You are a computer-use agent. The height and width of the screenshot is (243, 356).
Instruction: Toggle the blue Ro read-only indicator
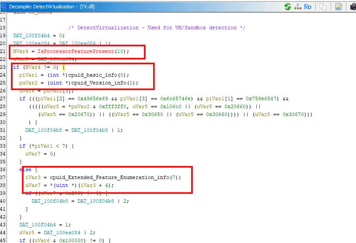coord(307,7)
